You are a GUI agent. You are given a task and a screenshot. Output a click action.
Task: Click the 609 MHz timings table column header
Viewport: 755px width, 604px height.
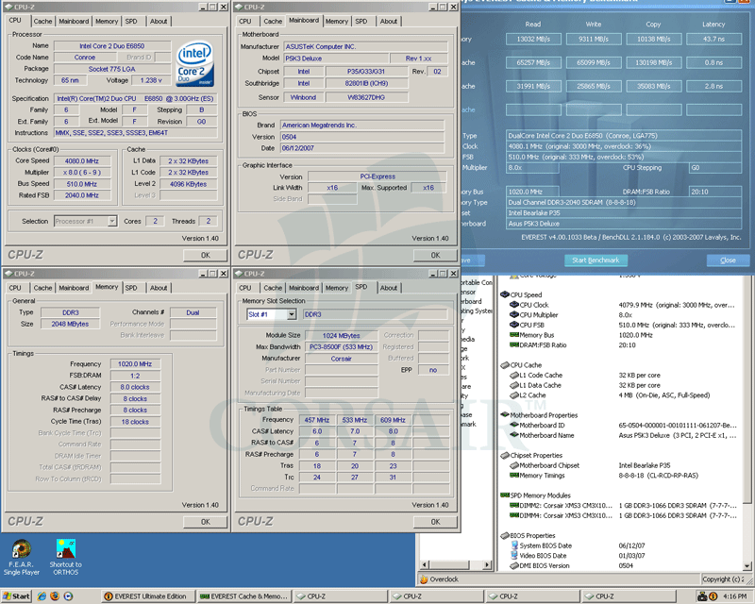coord(393,420)
